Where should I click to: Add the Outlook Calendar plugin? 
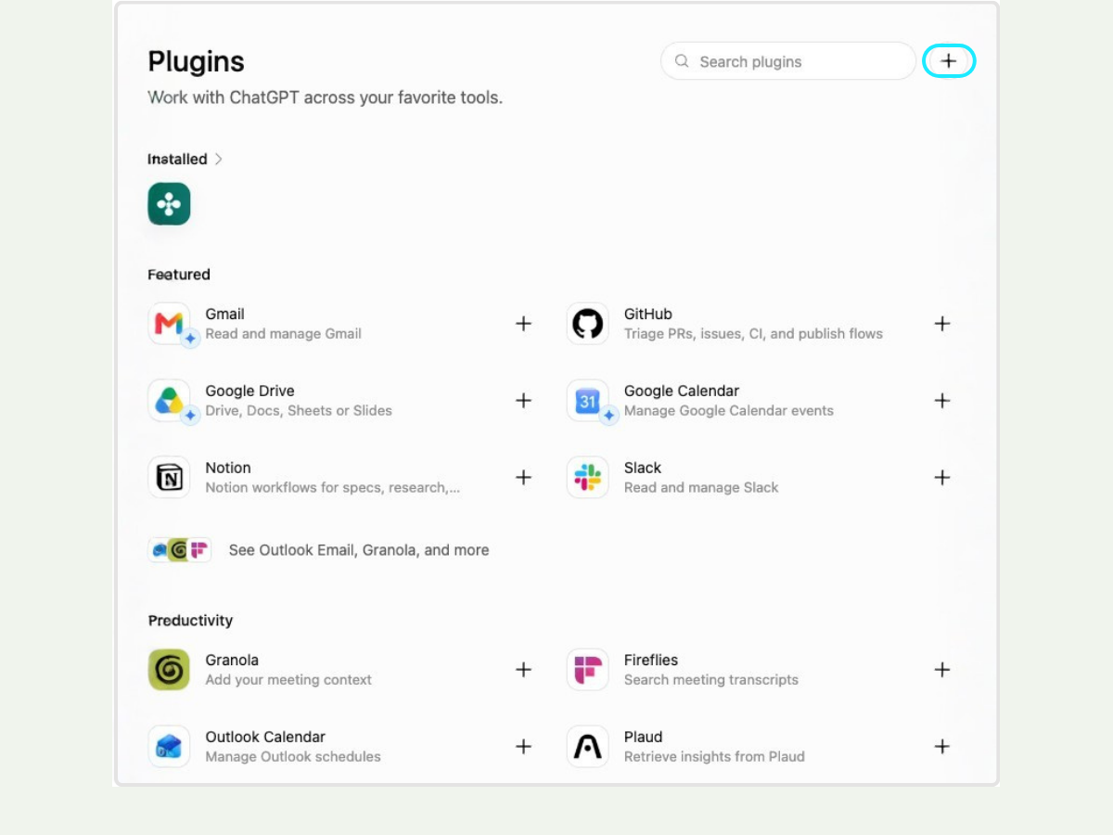tap(524, 747)
